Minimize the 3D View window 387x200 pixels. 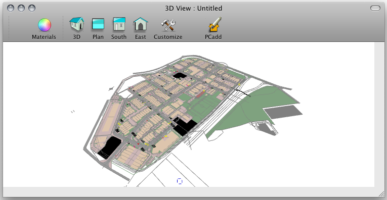tap(21, 8)
